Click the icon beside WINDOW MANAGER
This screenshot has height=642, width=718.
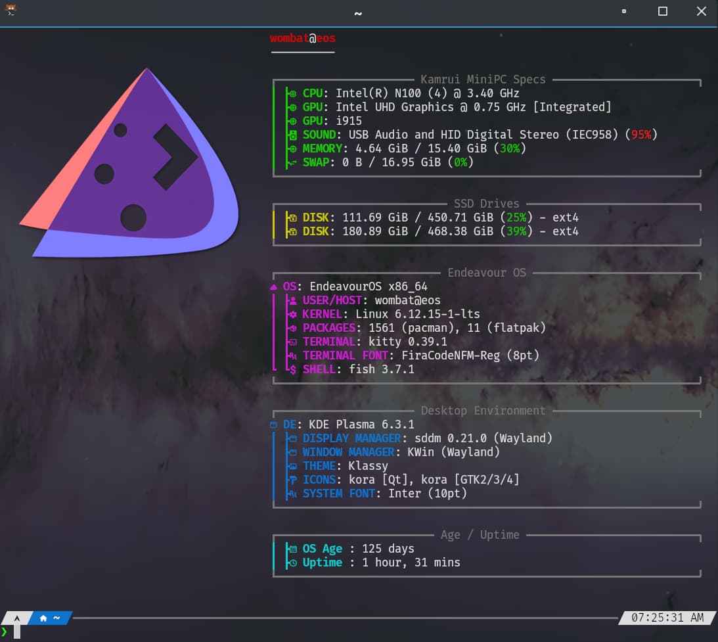click(293, 452)
